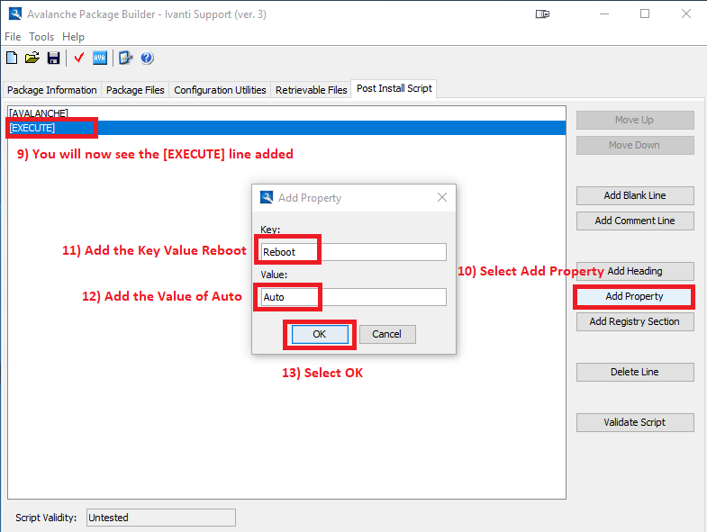Click Add Registry Section button
Screen dimensions: 707x532
pyautogui.click(x=635, y=321)
